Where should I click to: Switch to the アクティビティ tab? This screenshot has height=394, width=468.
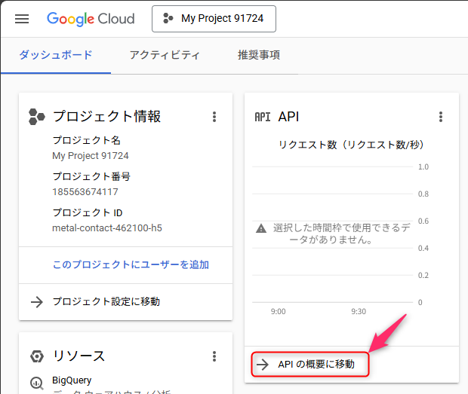coord(165,55)
